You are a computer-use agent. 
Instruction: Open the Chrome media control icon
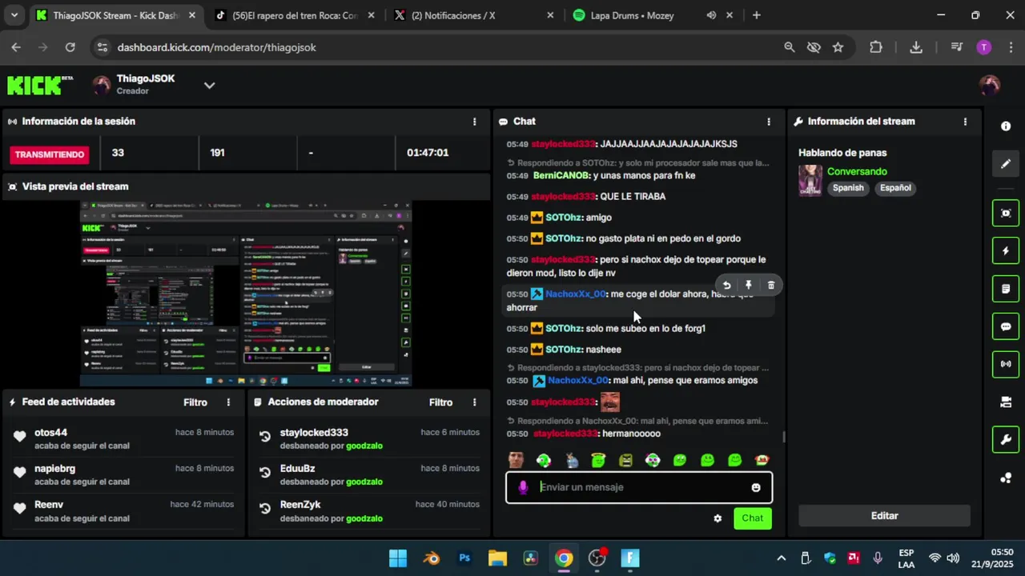tap(956, 47)
